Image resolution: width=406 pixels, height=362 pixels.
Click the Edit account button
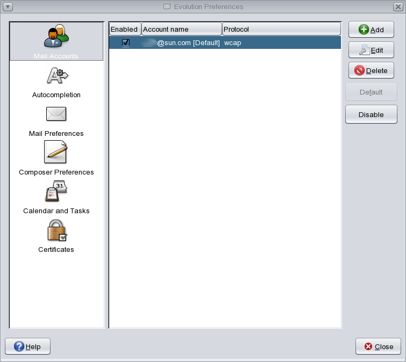371,50
